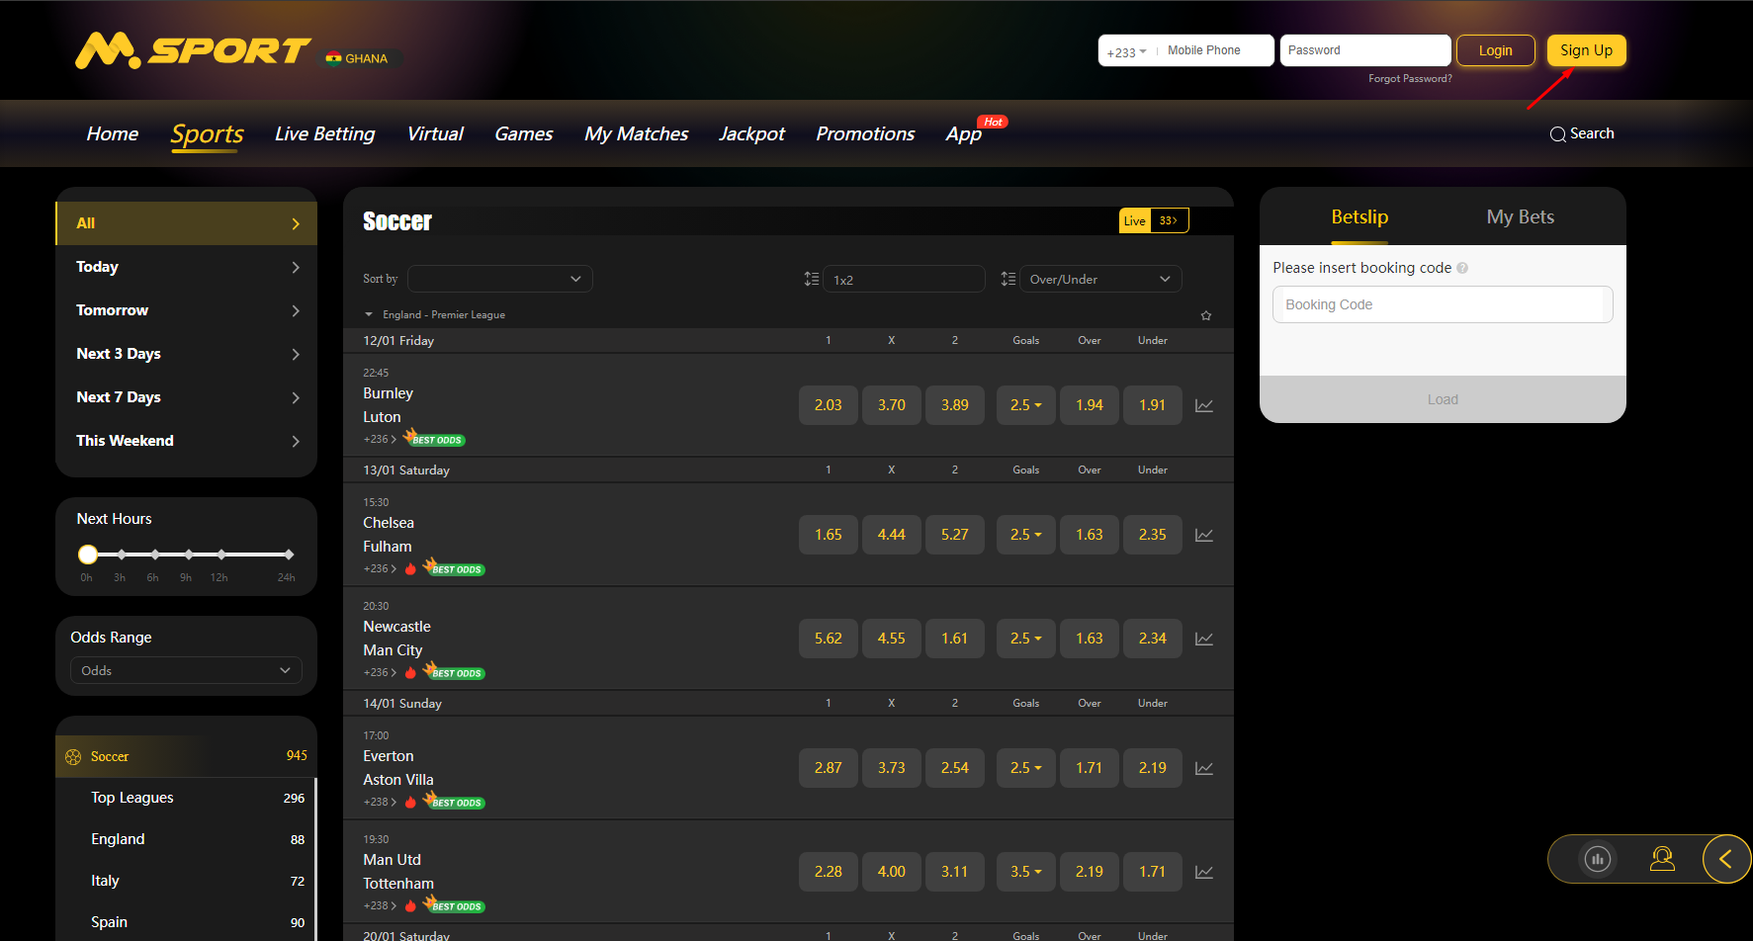The width and height of the screenshot is (1753, 941).
Task: Click the Over/Under market sort icon
Action: pyautogui.click(x=1008, y=280)
